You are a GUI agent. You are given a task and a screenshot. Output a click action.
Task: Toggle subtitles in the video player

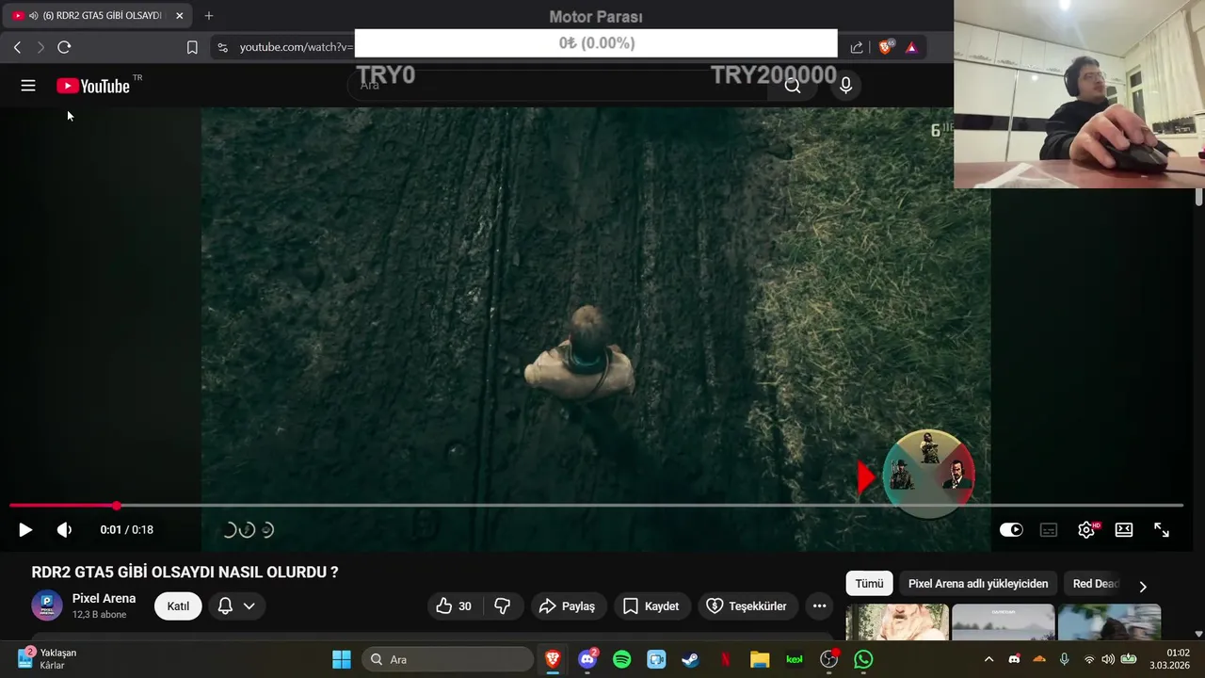tap(1049, 530)
